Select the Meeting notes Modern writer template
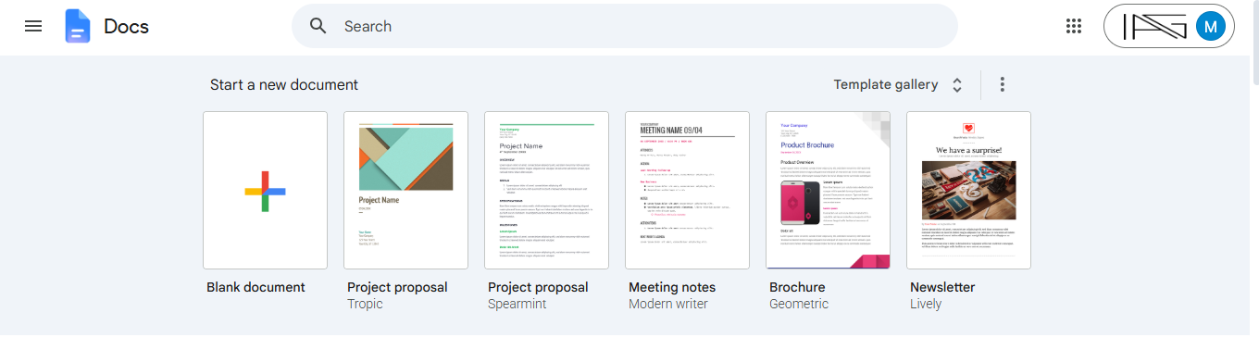Viewport: 1259px width, 350px height. coord(687,190)
